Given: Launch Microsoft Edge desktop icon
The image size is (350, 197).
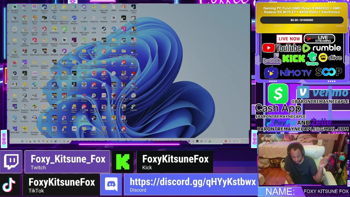Looking at the screenshot, I should point(94,51).
